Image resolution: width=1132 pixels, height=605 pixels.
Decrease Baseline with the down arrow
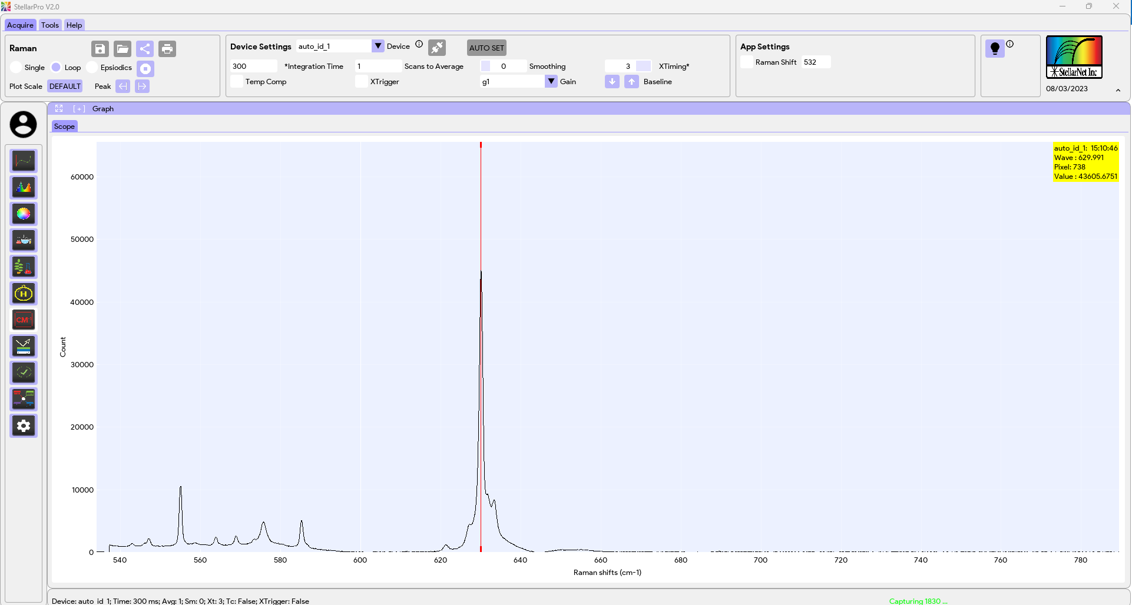tap(611, 81)
